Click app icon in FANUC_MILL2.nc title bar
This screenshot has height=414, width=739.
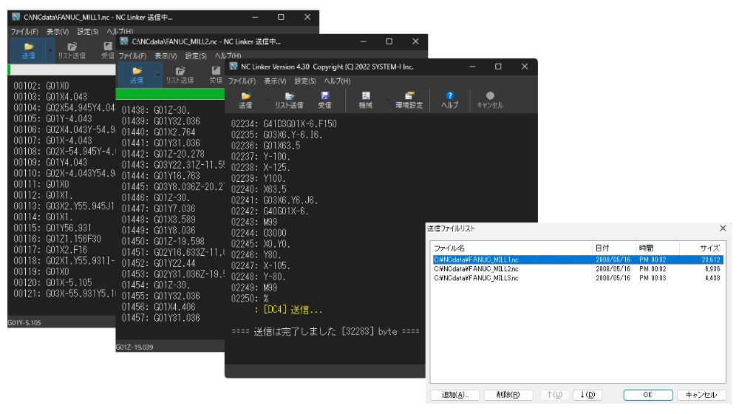(124, 41)
